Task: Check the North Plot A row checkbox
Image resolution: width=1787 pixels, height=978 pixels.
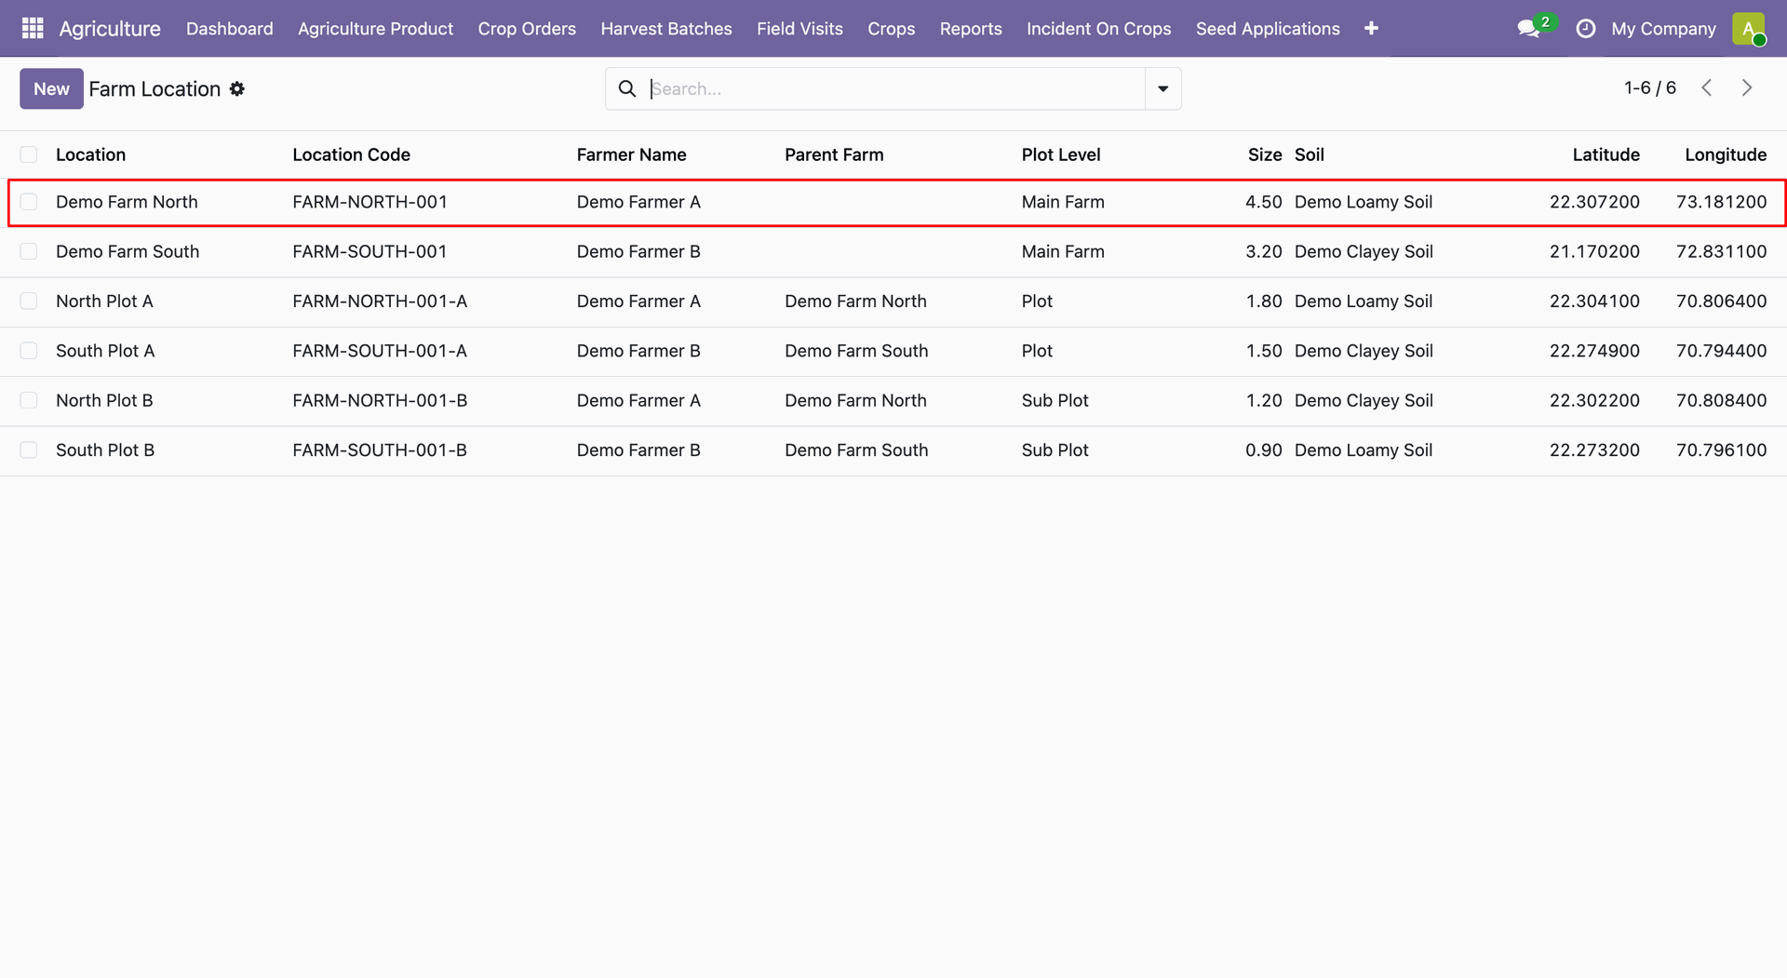Action: (x=29, y=301)
